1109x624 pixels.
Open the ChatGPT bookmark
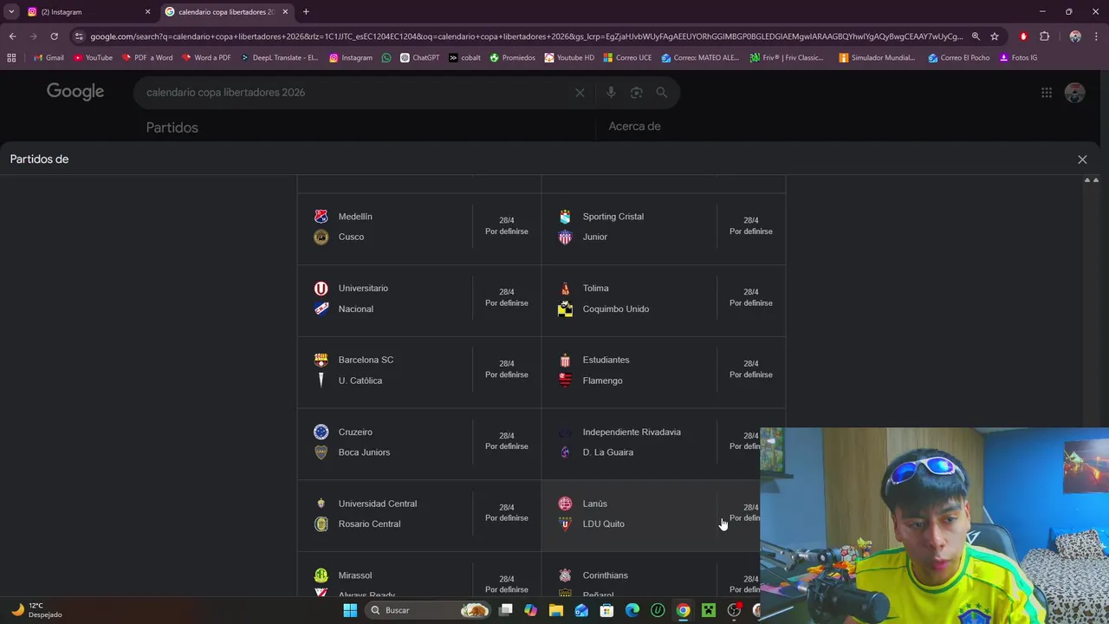(x=419, y=58)
